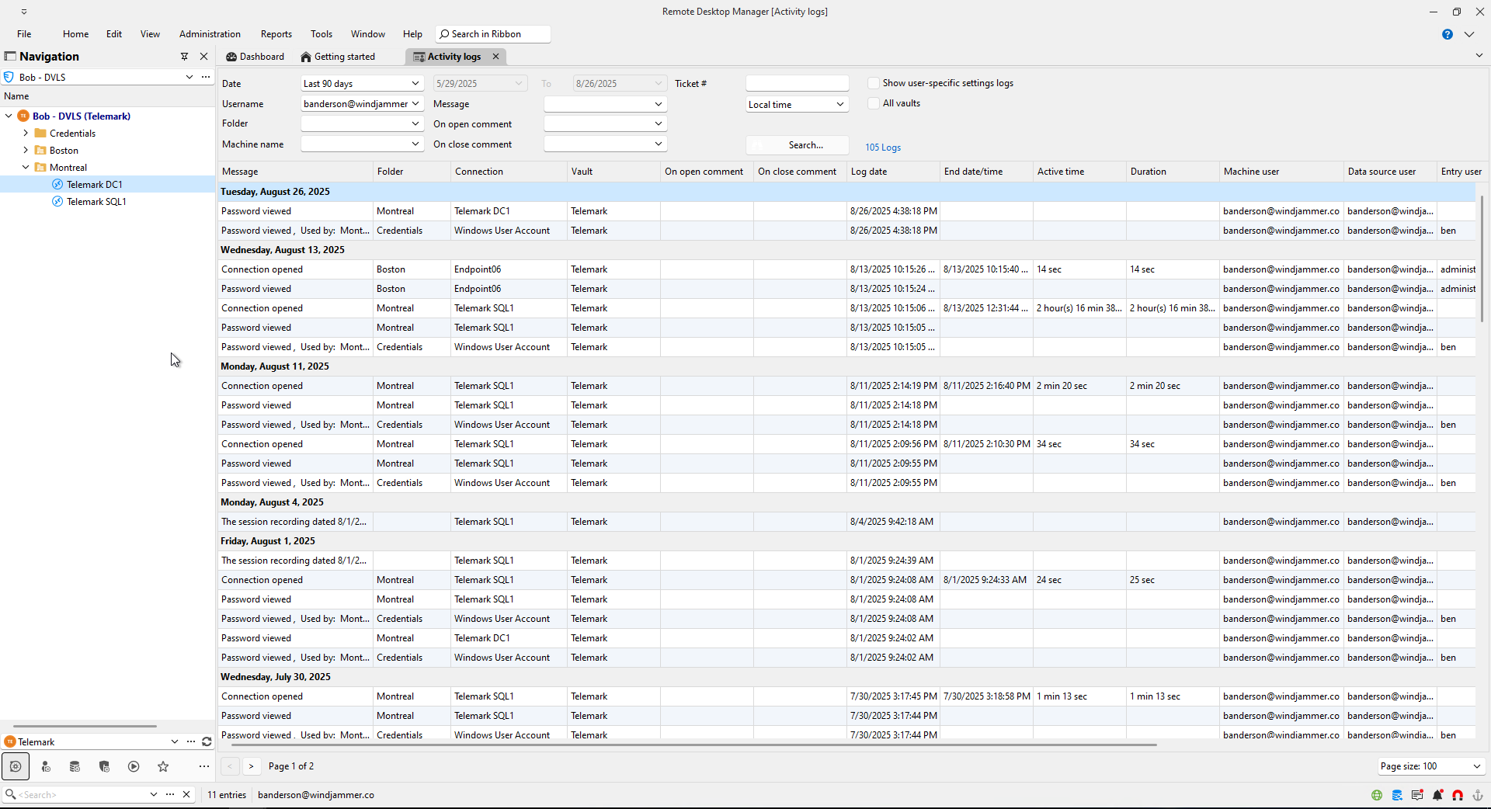Click the Search... button
The width and height of the screenshot is (1491, 809).
click(797, 145)
